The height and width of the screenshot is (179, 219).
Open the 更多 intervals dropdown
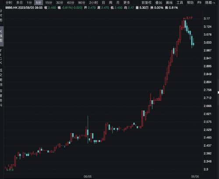click(x=127, y=3)
